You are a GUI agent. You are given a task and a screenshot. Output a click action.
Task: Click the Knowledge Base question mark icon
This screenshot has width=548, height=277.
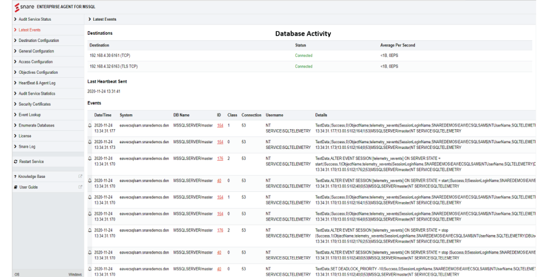[15, 177]
